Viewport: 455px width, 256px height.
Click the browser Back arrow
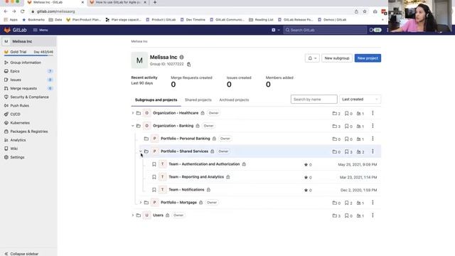tap(6, 11)
